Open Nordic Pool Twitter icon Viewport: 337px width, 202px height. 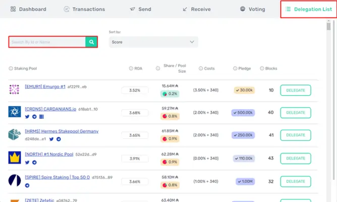coord(27,162)
